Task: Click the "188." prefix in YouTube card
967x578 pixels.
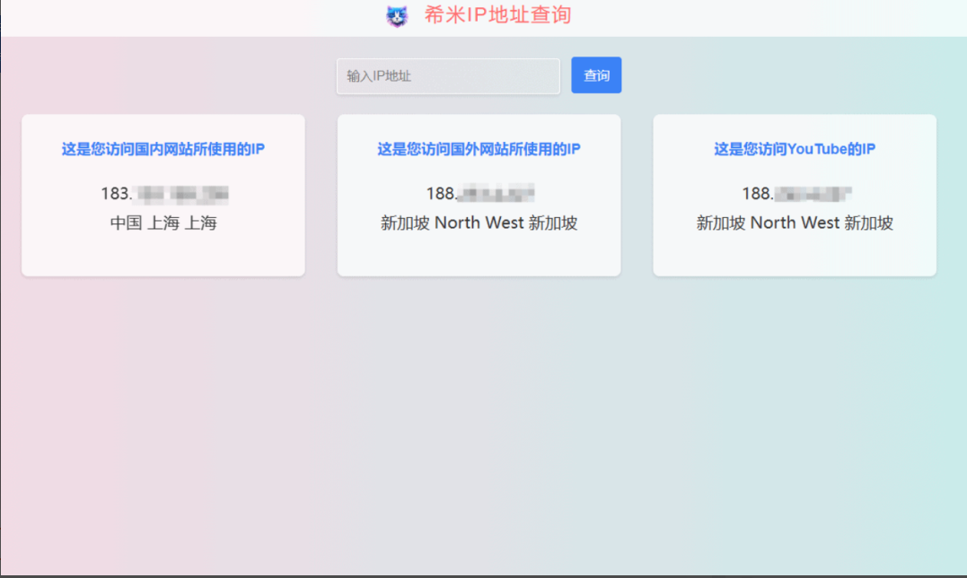Action: (x=757, y=194)
